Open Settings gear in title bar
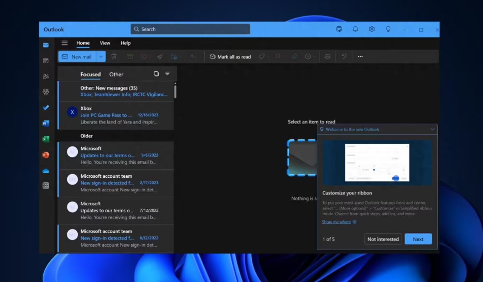Viewport: 483px width, 282px height. point(372,29)
